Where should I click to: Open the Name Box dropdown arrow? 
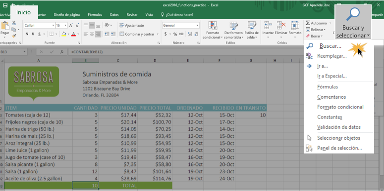24,52
